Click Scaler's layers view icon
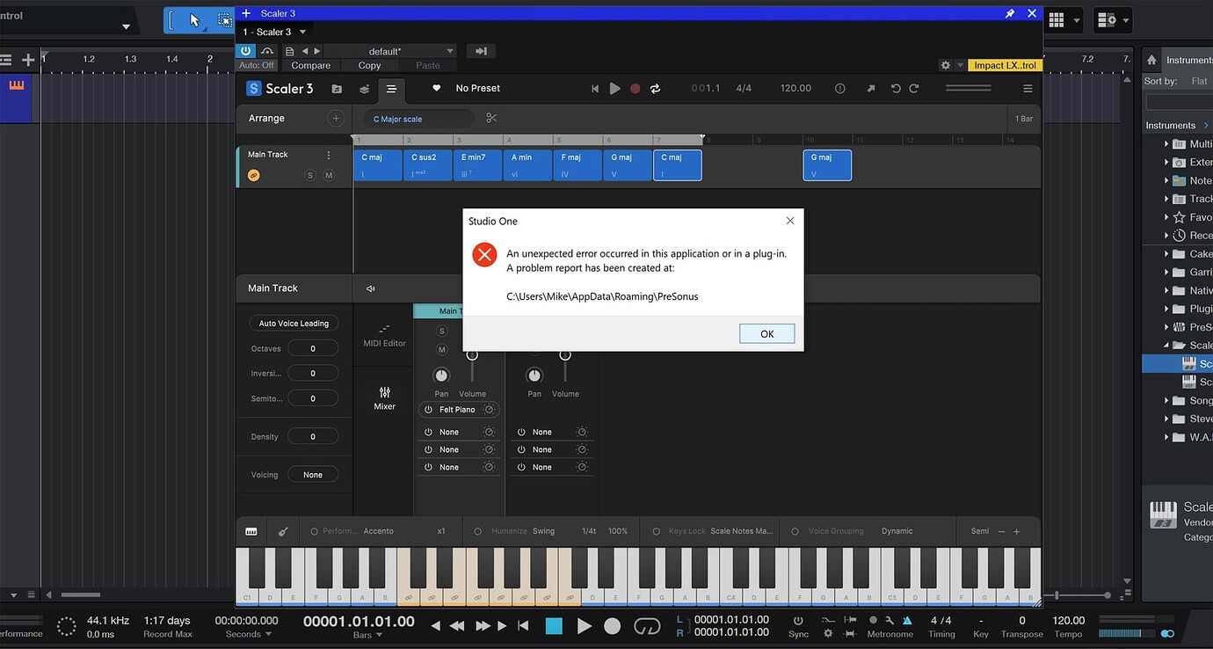 tap(365, 88)
